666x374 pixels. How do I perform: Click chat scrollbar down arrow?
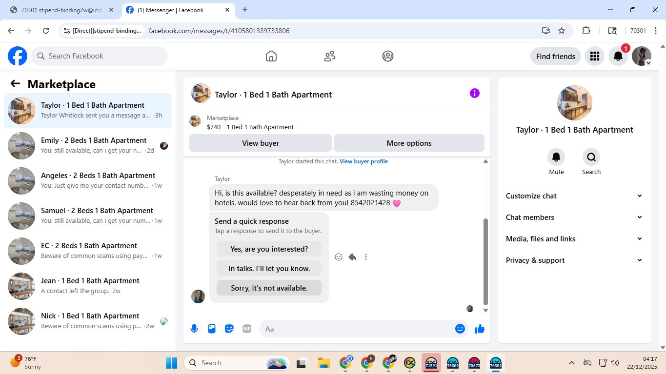point(485,310)
